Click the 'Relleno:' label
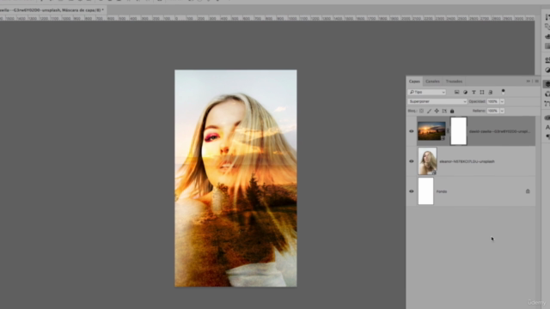 [x=479, y=111]
